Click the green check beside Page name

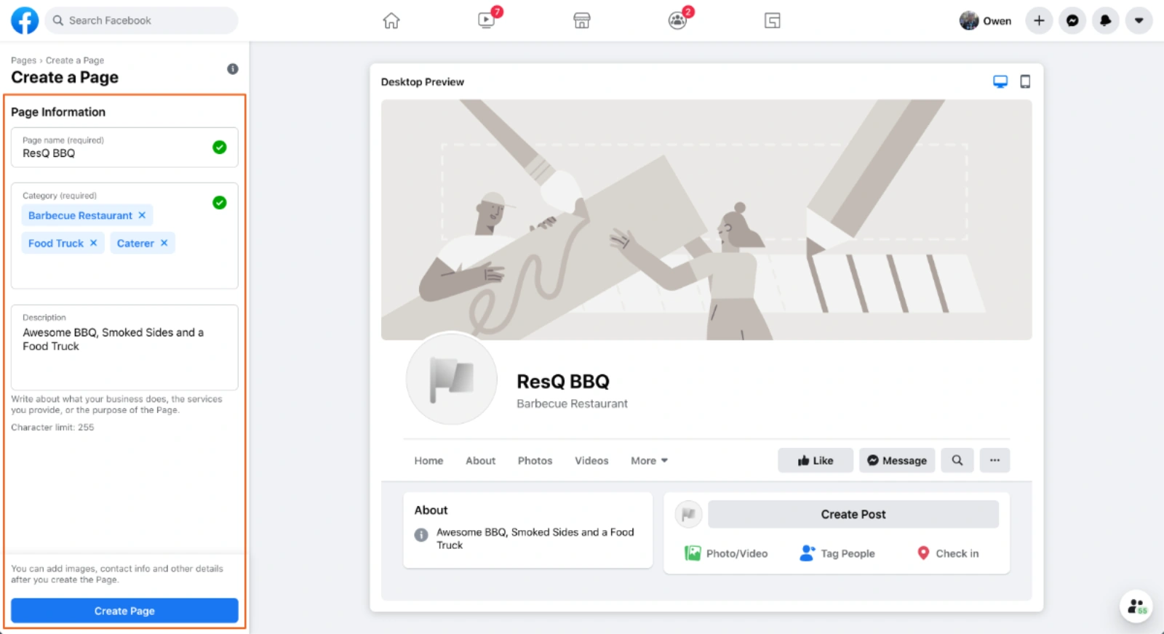[219, 148]
